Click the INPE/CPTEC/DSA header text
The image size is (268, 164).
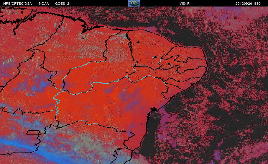[17, 4]
